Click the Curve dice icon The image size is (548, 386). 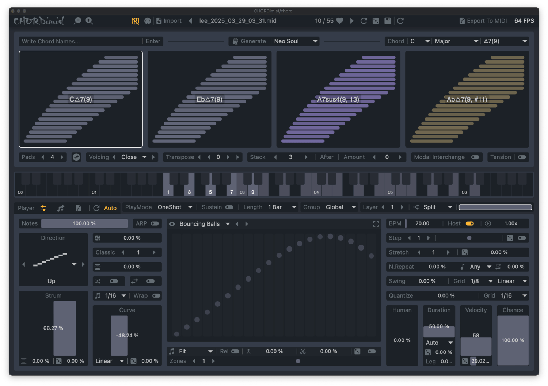point(134,361)
